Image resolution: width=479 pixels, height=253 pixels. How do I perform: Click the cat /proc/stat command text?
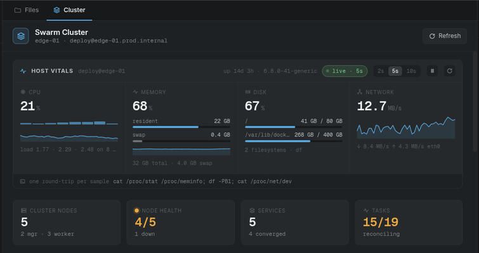[x=202, y=181]
